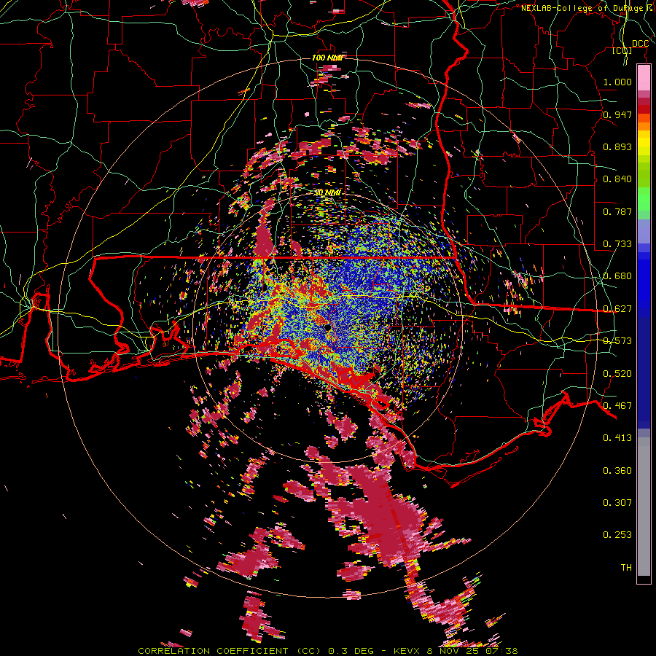Click the 0.3 DEG elevation text
This screenshot has width=656, height=656.
[x=351, y=651]
